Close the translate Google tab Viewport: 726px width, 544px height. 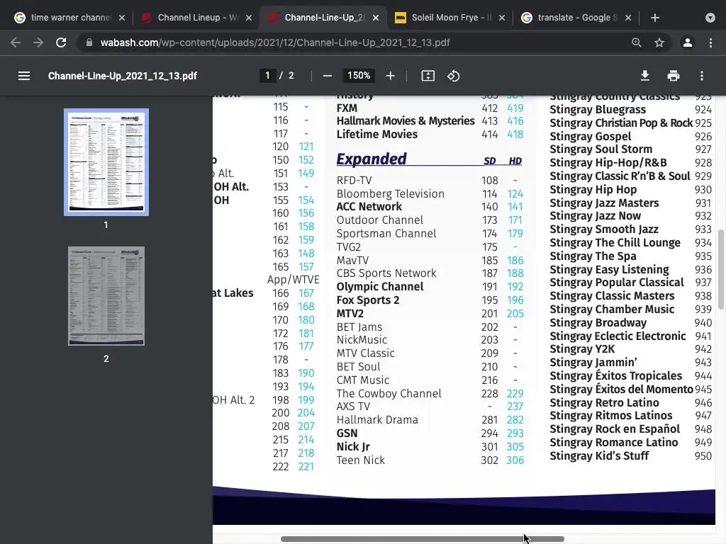coord(628,18)
